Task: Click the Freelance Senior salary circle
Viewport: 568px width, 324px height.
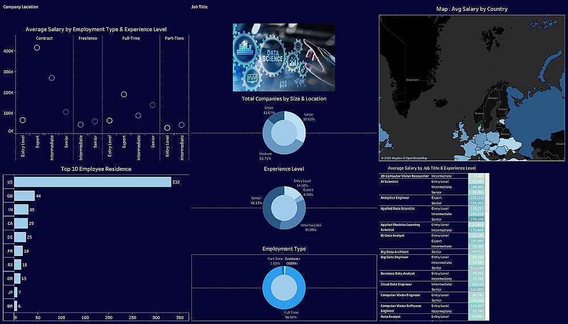Action: point(95,121)
